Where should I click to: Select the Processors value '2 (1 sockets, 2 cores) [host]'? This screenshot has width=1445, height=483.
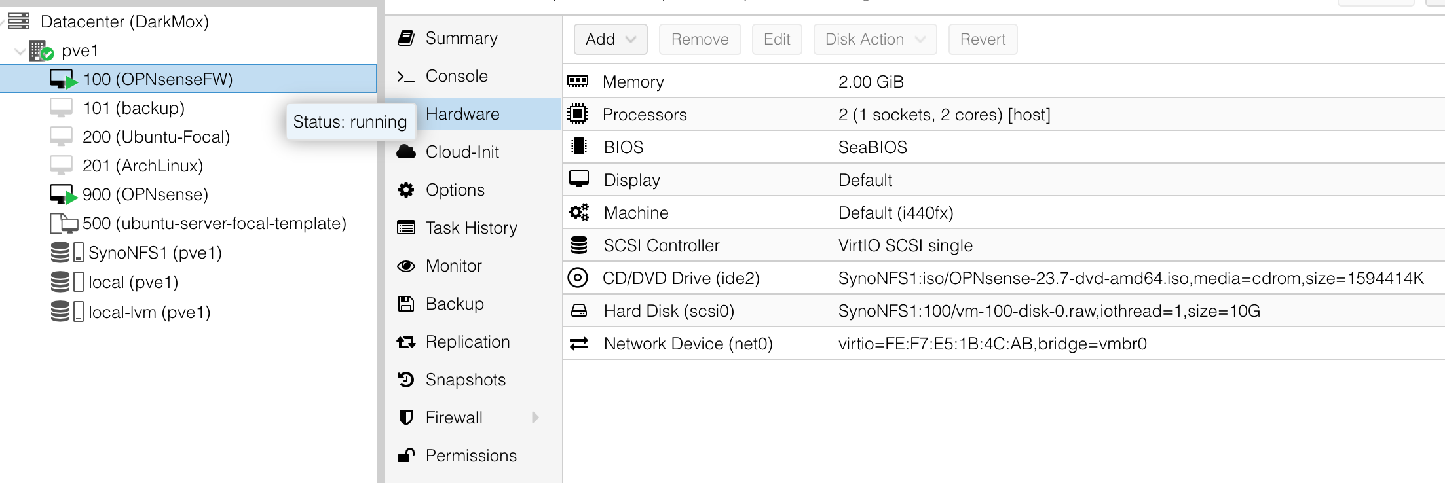945,115
